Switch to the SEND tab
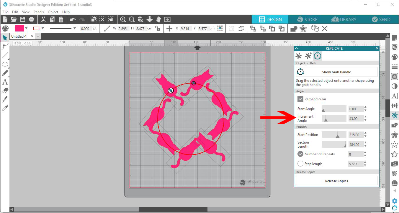399x213 pixels. 381,19
